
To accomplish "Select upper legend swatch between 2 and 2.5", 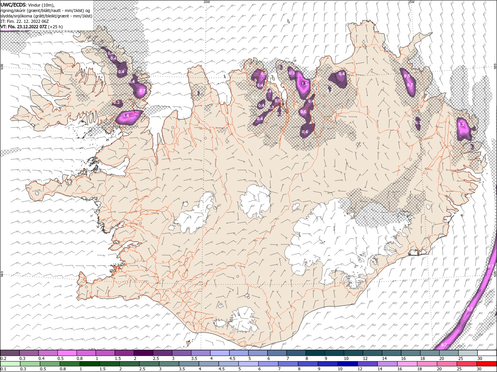I will tap(143, 353).
